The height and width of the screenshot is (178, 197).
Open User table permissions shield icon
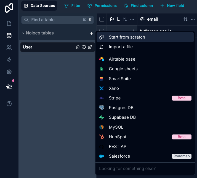click(x=84, y=47)
